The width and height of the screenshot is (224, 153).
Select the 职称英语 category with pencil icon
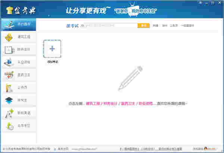point(19,113)
